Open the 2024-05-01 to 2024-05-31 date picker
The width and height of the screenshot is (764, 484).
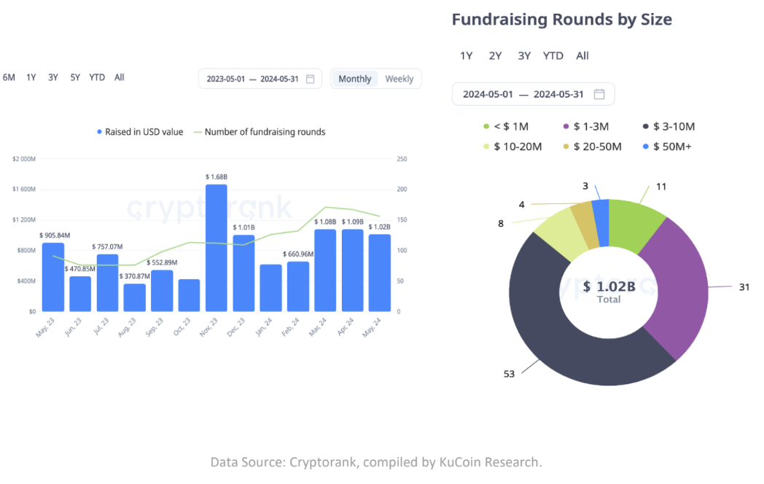pyautogui.click(x=523, y=94)
